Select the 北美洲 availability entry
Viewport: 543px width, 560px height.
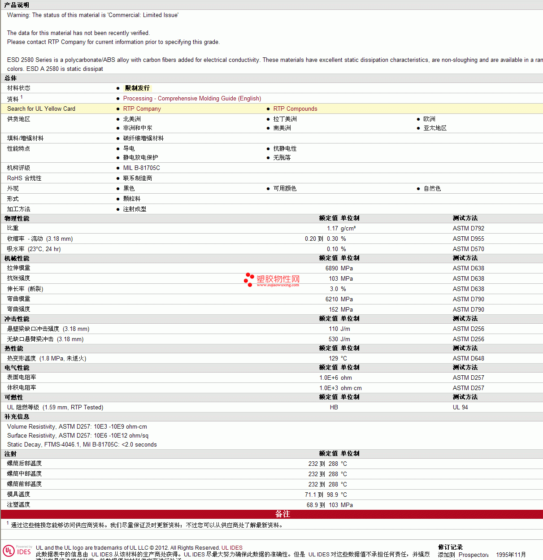point(132,119)
